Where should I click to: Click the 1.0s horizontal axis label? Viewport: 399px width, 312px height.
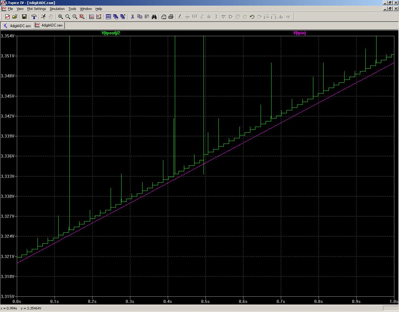click(x=394, y=301)
